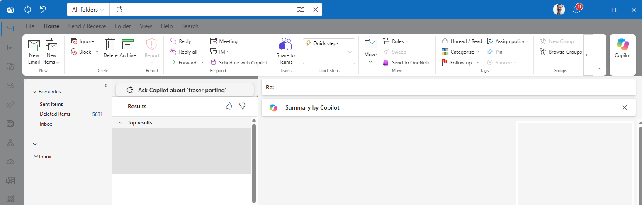
Task: Switch to Send / Receive tab
Action: (x=87, y=26)
